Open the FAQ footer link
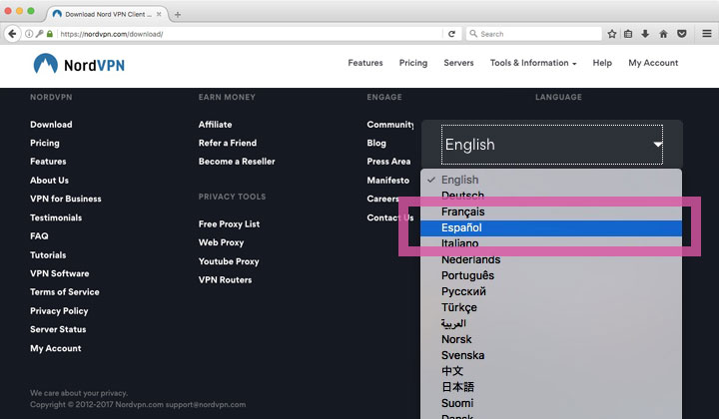 pos(39,235)
